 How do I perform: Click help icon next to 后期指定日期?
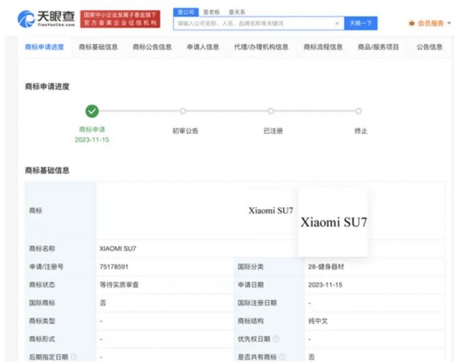pyautogui.click(x=74, y=357)
